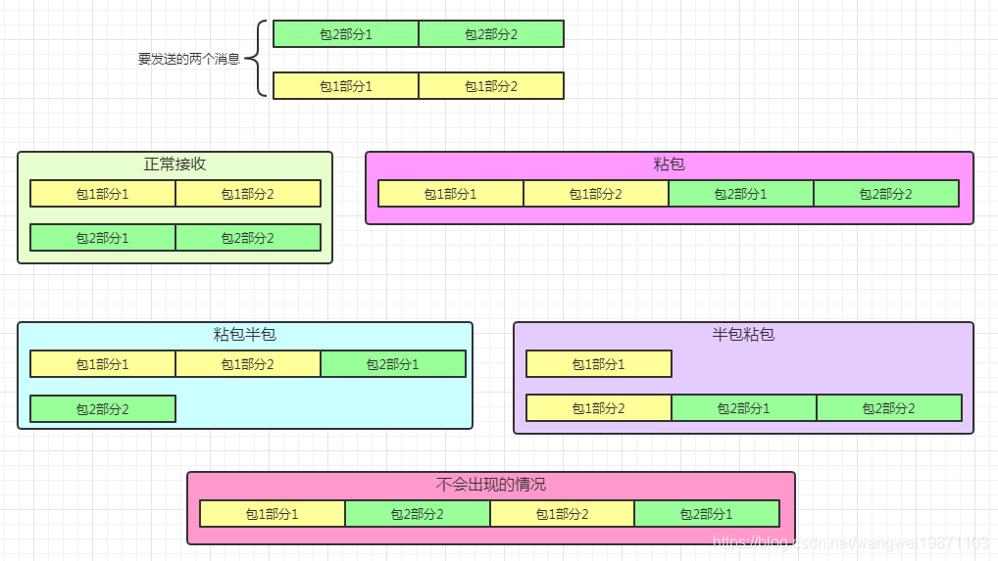
Task: Select 包1部分2 box inside 不会出现的情况
Action: coord(563,514)
